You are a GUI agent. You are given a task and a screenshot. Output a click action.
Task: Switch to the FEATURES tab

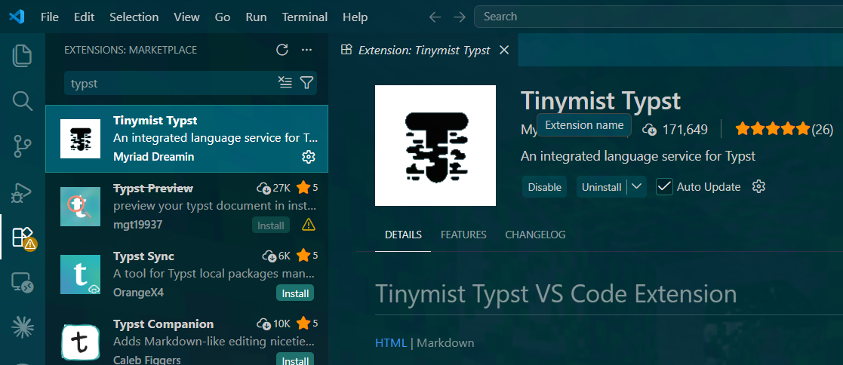pos(463,235)
